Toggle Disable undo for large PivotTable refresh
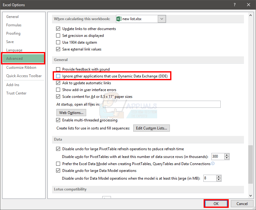256x210 pixels. 58,149
